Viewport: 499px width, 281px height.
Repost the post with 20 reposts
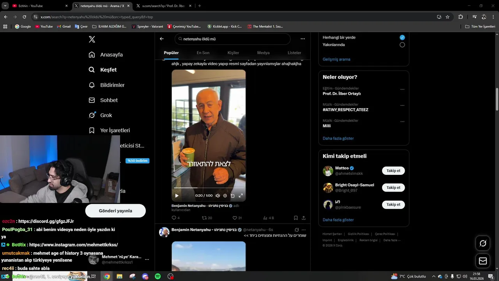(207, 218)
